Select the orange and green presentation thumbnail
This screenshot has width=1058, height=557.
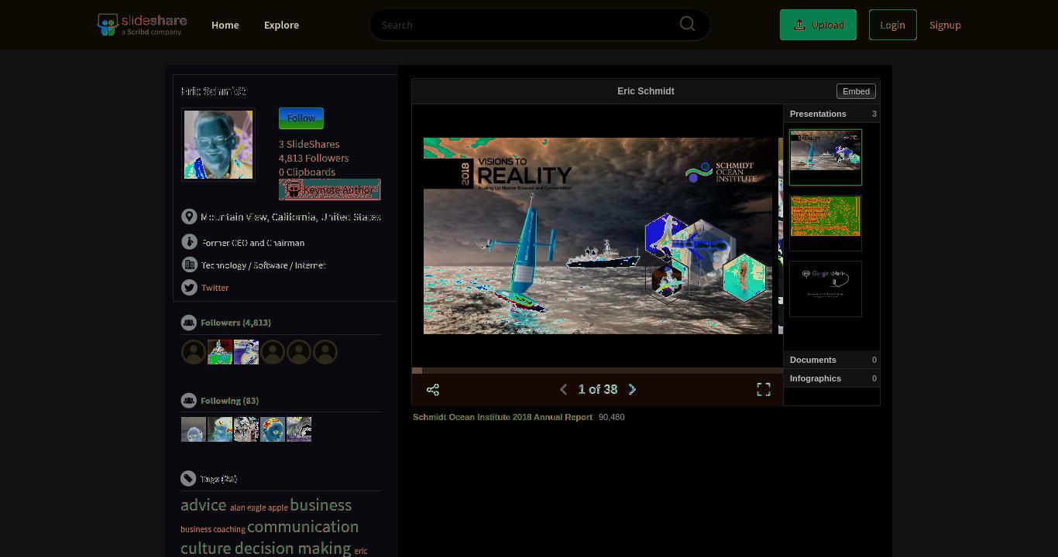[826, 223]
